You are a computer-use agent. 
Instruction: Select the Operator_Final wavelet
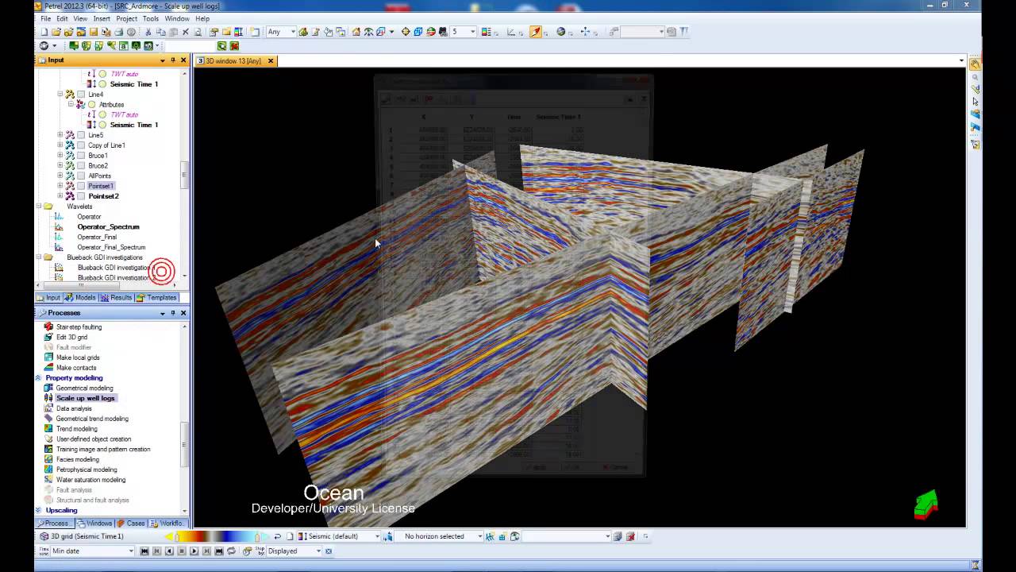[97, 237]
